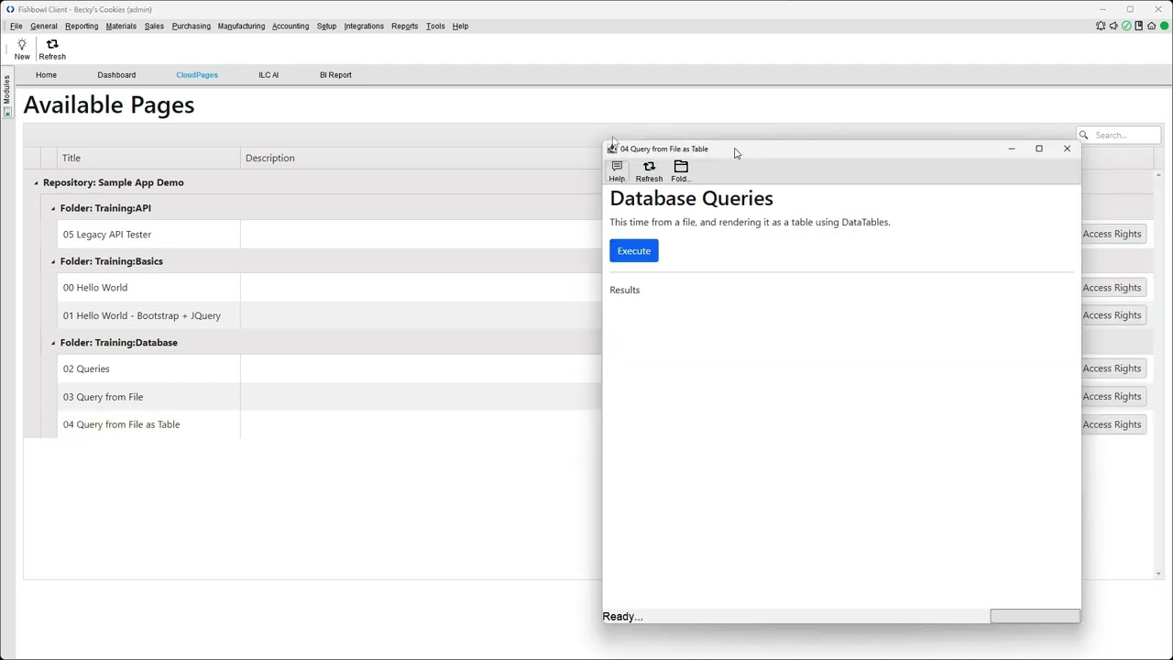The width and height of the screenshot is (1173, 660).
Task: Select the 05 Legacy API Tester row
Action: pyautogui.click(x=330, y=235)
